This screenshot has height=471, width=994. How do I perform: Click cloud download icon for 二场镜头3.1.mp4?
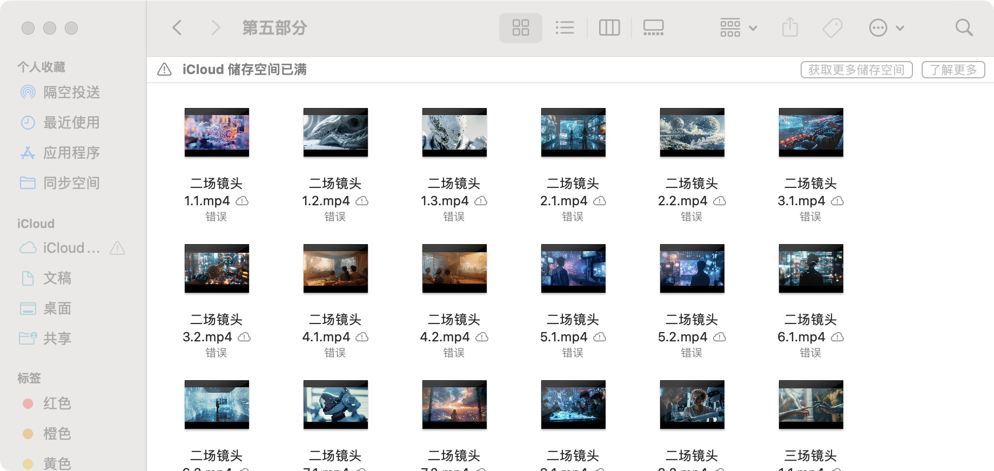837,201
